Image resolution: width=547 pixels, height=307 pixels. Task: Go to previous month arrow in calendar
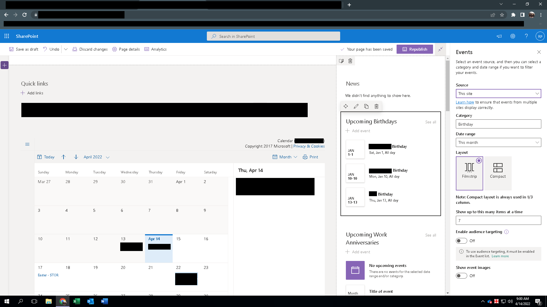[x=64, y=157]
